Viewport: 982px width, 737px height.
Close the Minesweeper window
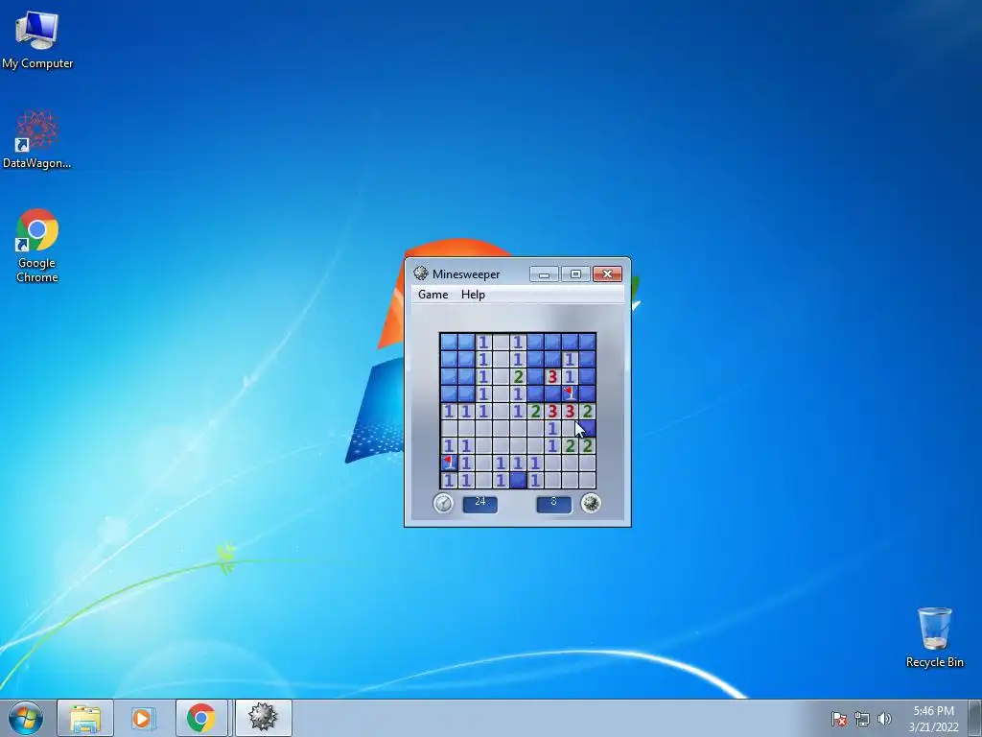[607, 273]
